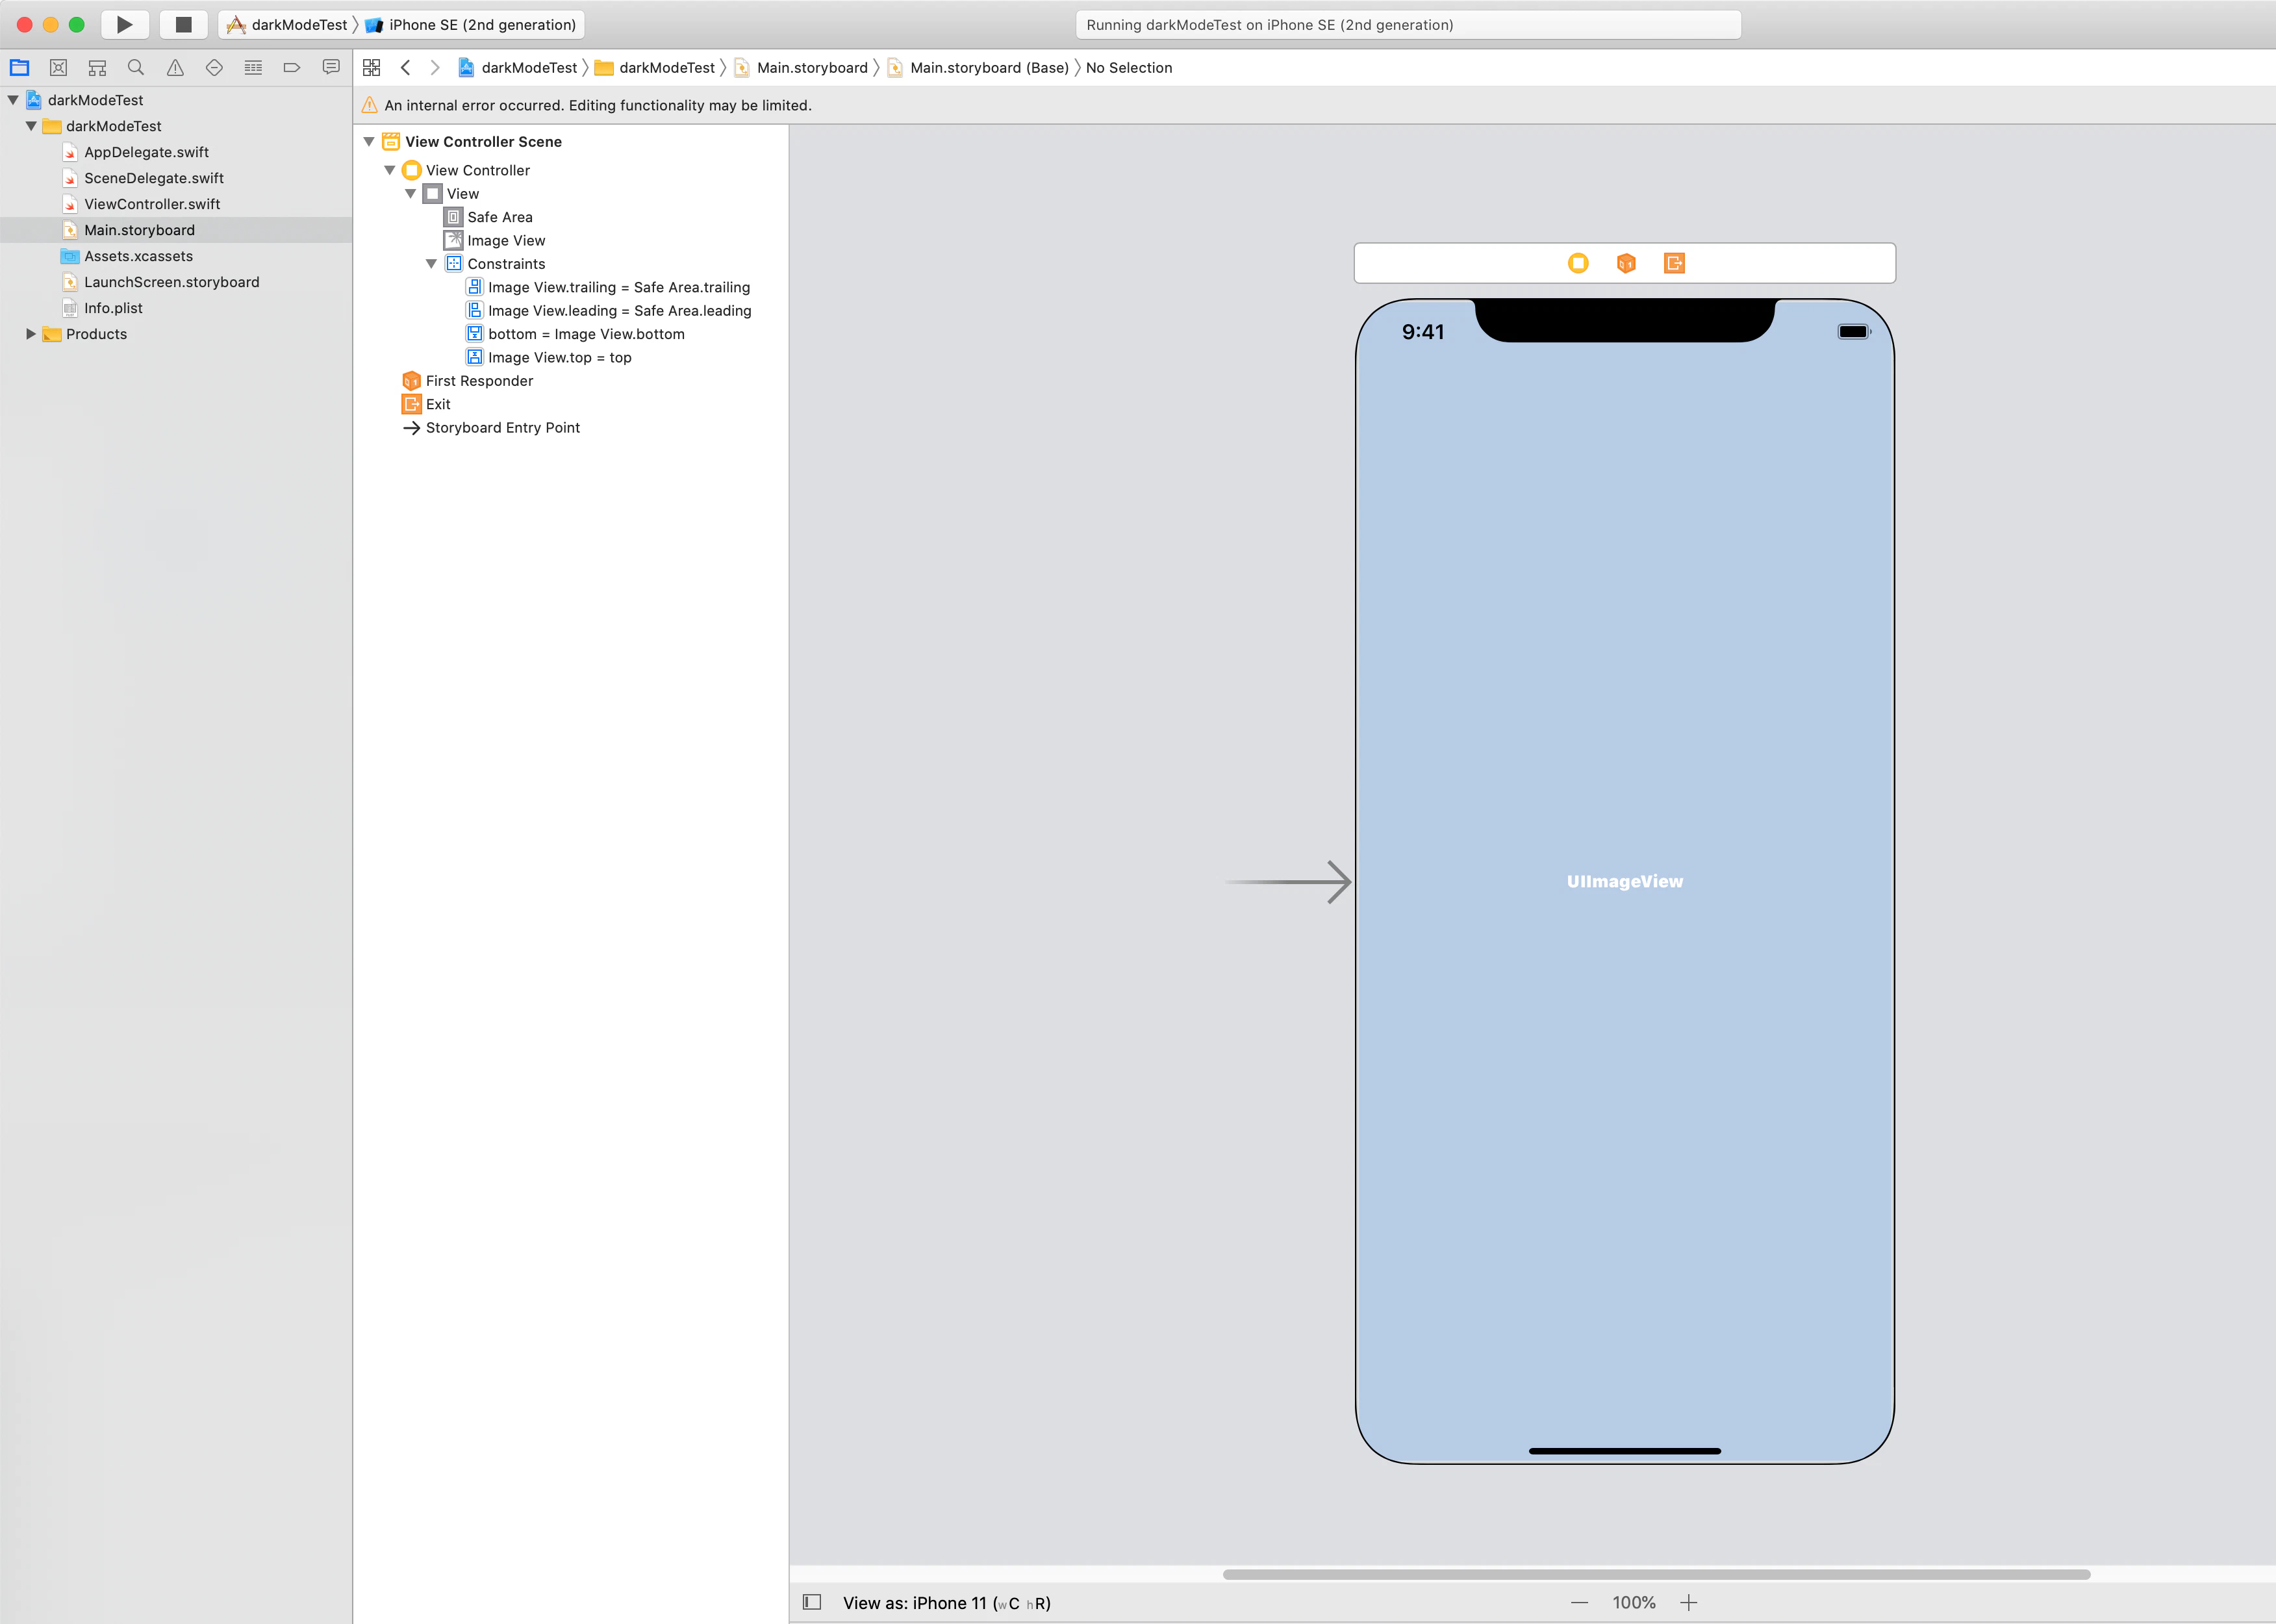The height and width of the screenshot is (1624, 2276).
Task: Go back in editor history
Action: [405, 68]
